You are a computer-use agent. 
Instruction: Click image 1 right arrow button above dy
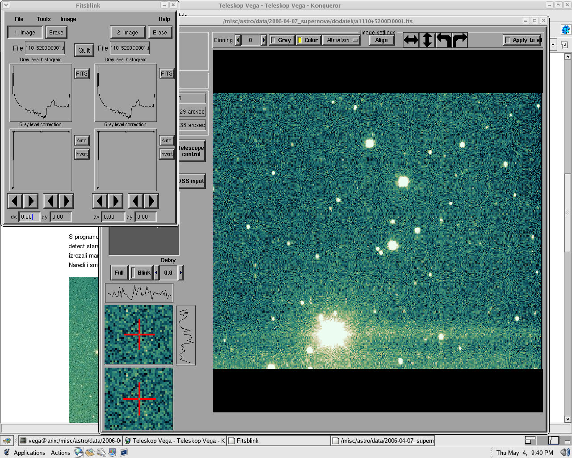[x=66, y=201]
